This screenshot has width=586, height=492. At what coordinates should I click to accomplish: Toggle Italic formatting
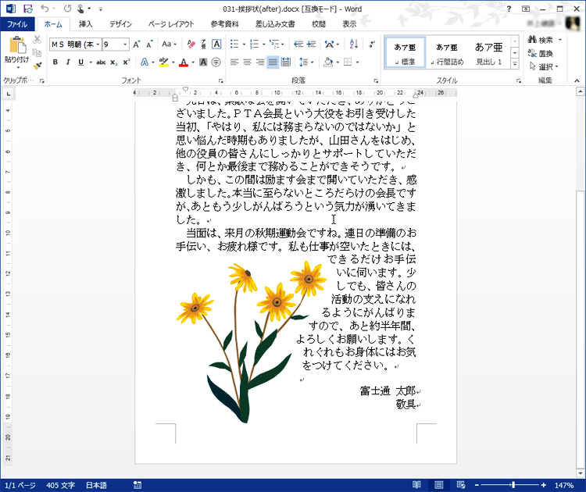point(68,62)
